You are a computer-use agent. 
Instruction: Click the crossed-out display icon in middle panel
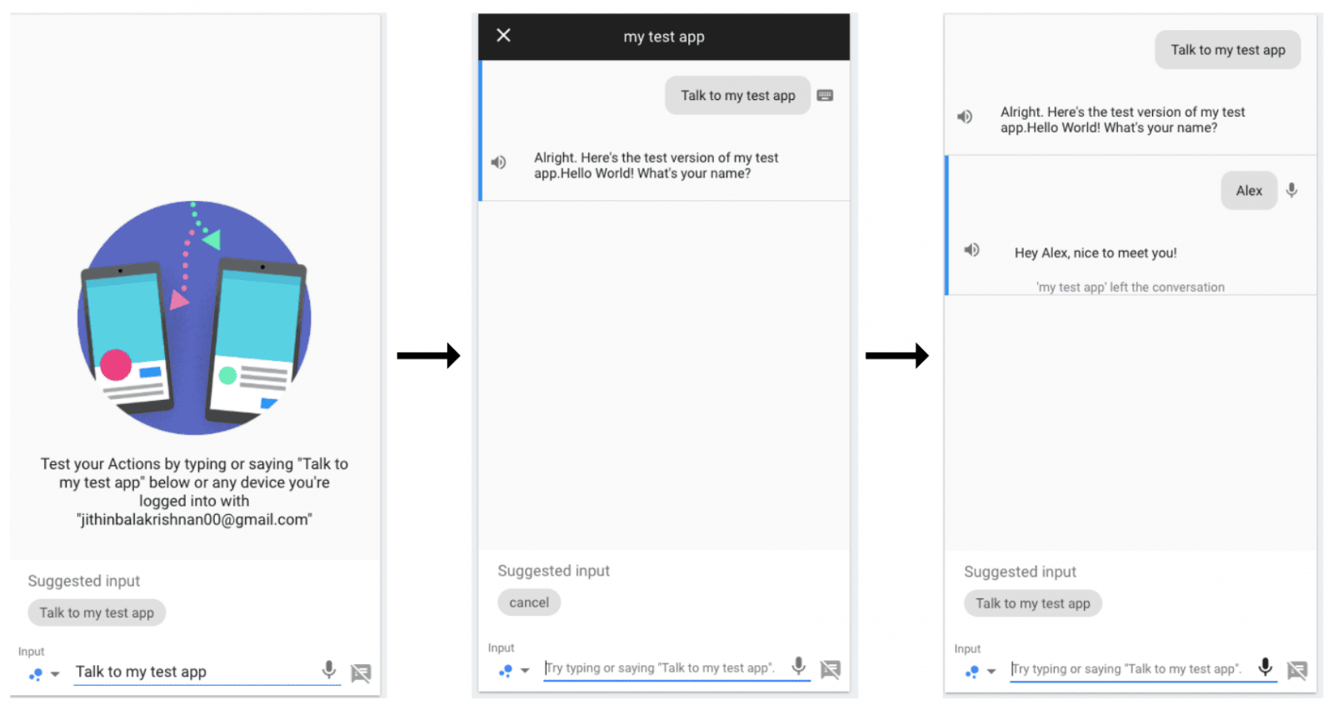[x=831, y=669]
